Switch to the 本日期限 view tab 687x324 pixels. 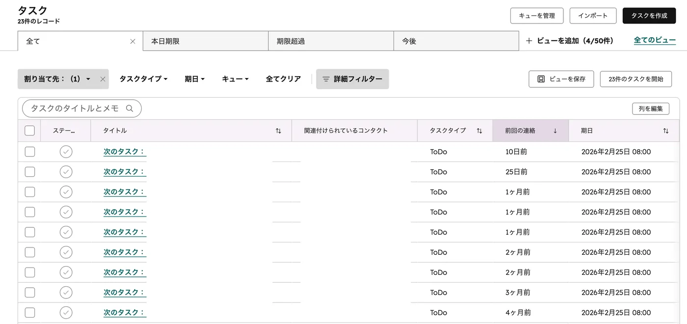(205, 41)
